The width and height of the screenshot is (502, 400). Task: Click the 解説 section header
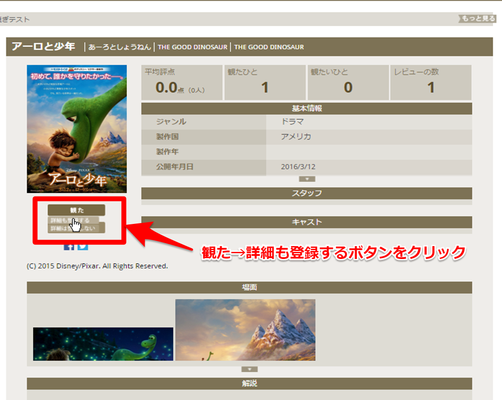pyautogui.click(x=249, y=384)
